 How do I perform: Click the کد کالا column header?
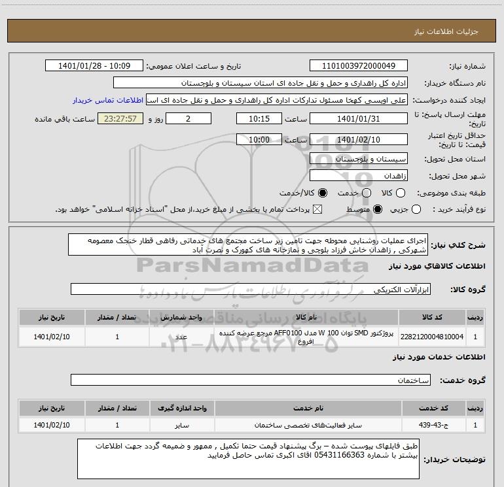432,318
